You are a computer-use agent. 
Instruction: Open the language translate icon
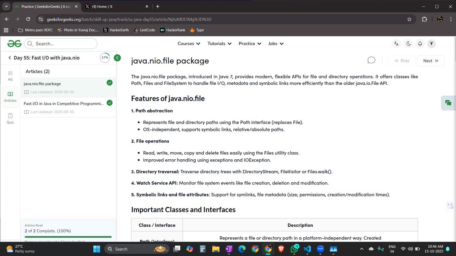pyautogui.click(x=396, y=44)
